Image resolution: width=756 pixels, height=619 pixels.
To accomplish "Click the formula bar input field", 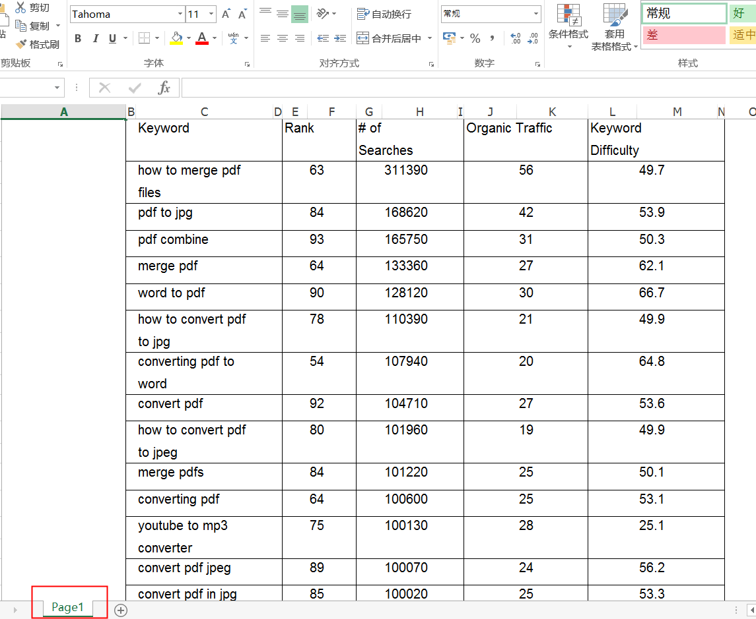I will [462, 88].
